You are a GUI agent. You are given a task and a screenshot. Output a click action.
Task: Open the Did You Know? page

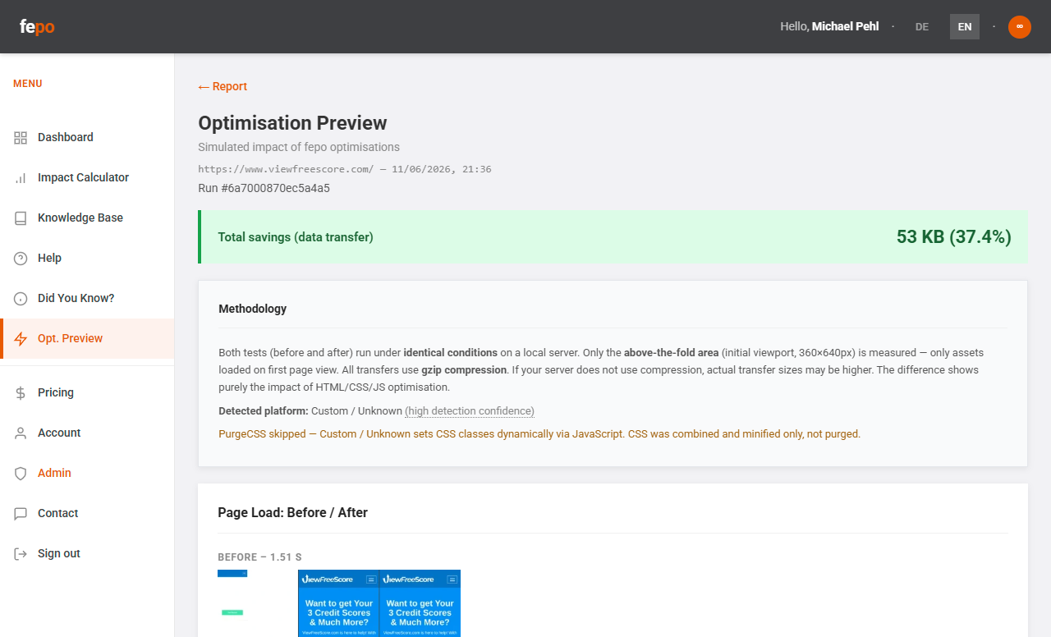point(87,298)
